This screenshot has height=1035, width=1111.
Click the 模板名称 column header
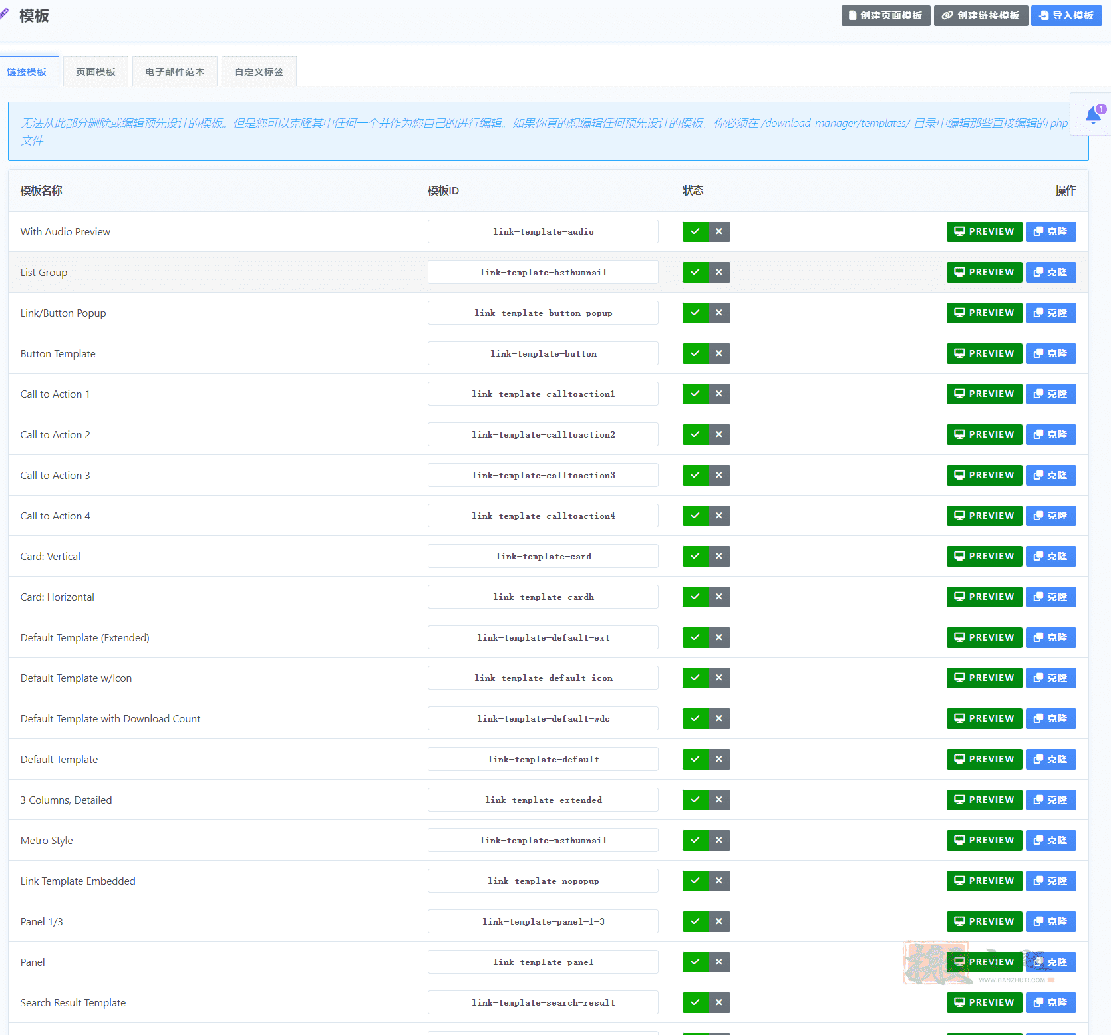pyautogui.click(x=41, y=190)
